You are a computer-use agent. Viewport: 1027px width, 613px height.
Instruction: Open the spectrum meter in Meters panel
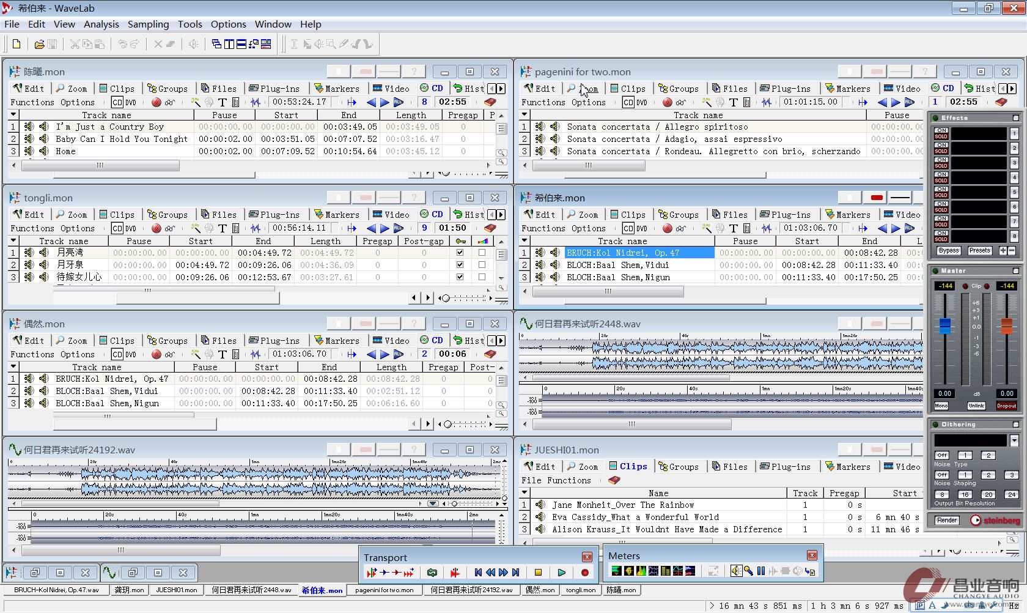(x=641, y=571)
